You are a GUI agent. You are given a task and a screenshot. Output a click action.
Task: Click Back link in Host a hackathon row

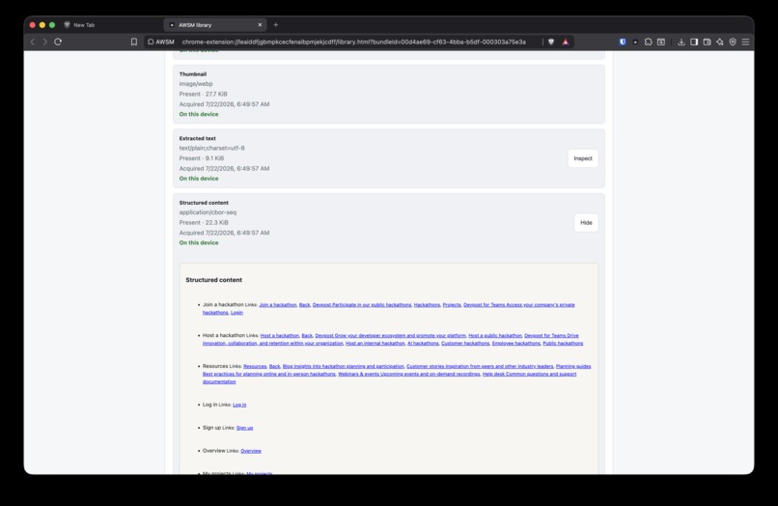tap(307, 336)
